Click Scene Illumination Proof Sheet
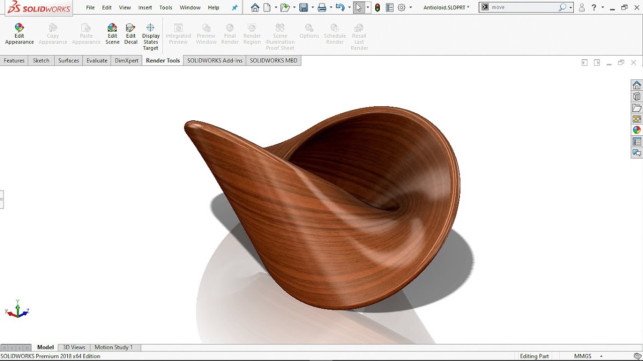 [280, 37]
